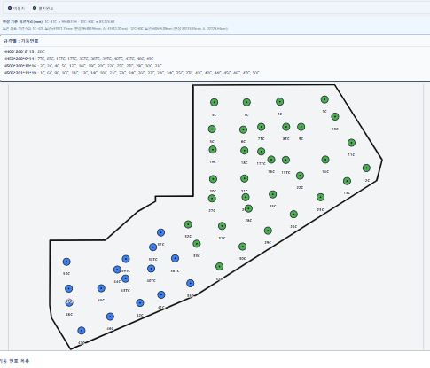Screen dimensions: 430x368
Task: Toggle the green-dot legend item
Action: (43, 8)
